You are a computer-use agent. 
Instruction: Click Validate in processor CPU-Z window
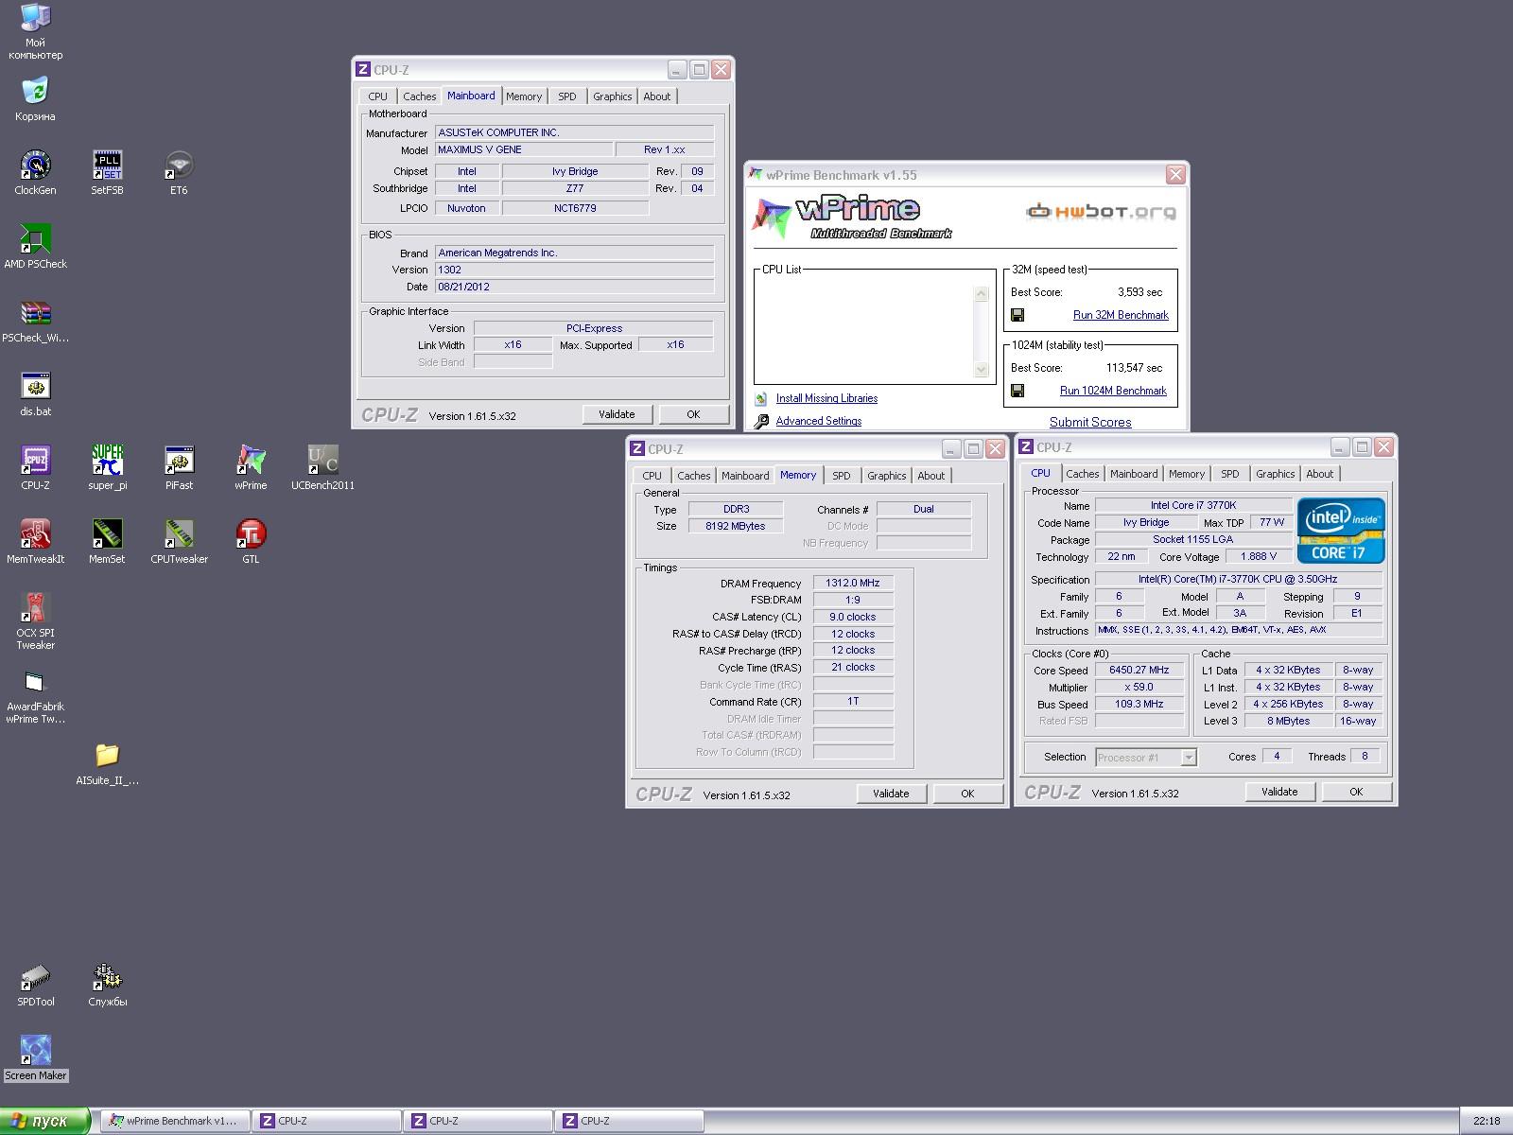pyautogui.click(x=1279, y=792)
